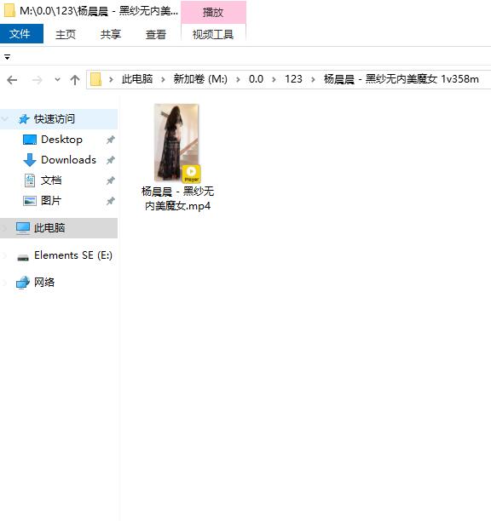Image resolution: width=491 pixels, height=521 pixels.
Task: Switch to the 主页 ribbon tab
Action: click(x=66, y=34)
